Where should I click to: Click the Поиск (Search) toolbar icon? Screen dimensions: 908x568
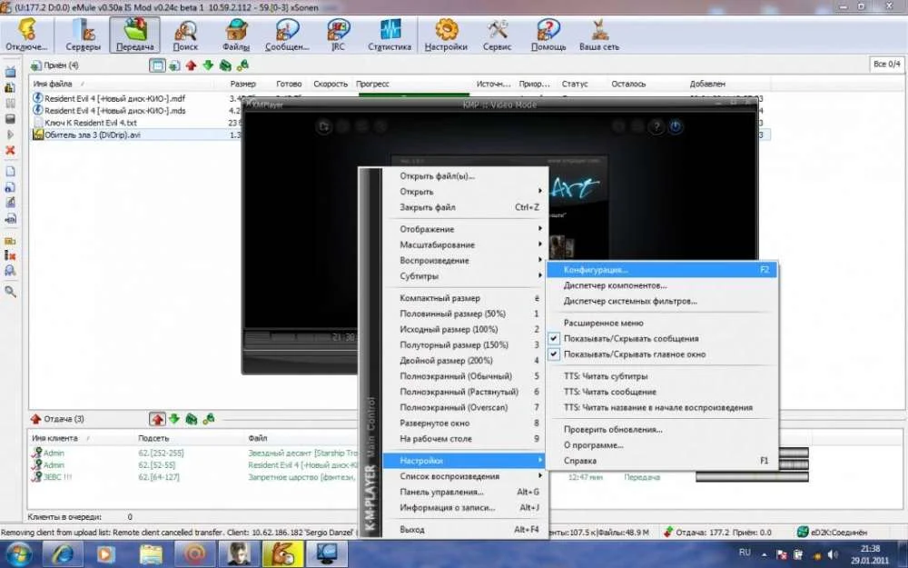[185, 35]
